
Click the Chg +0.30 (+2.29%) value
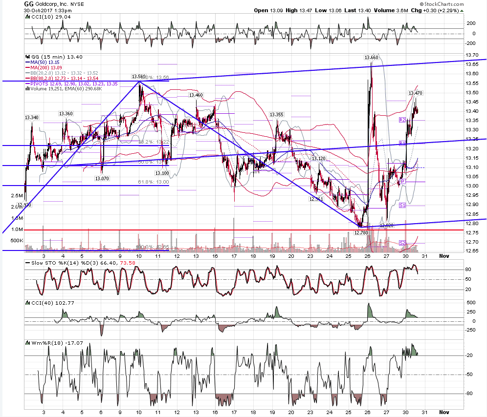435,11
